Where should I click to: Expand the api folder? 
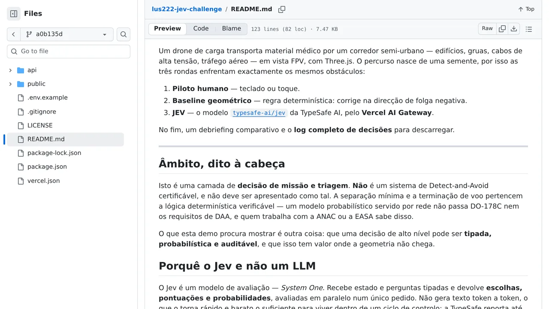[10, 70]
